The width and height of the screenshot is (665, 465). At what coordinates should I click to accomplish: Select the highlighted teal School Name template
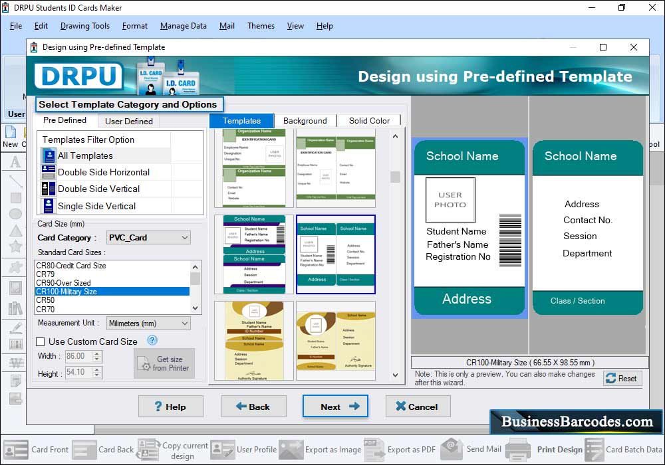click(x=336, y=254)
